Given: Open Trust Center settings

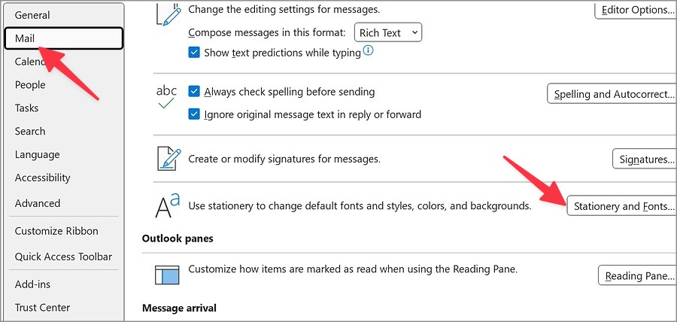Looking at the screenshot, I should (x=42, y=307).
